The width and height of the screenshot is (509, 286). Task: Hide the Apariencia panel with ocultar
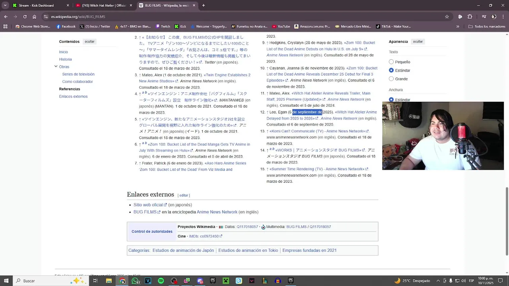[x=418, y=41]
